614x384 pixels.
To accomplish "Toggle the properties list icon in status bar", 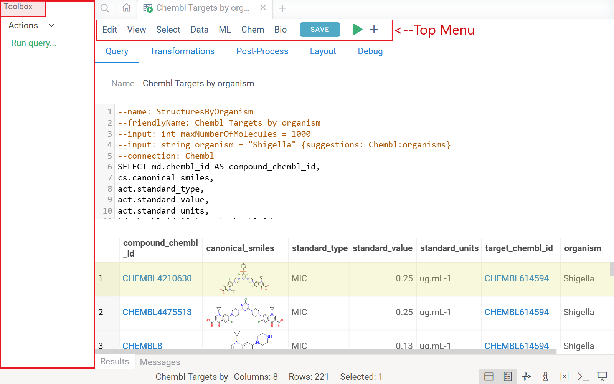I will pyautogui.click(x=508, y=377).
